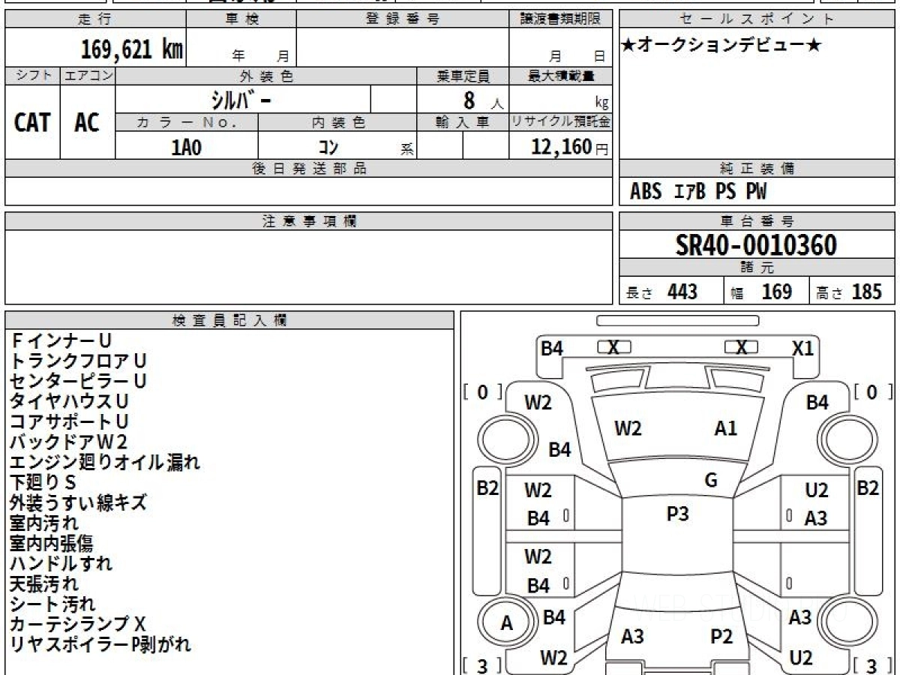Select the color code 1A0

click(187, 147)
